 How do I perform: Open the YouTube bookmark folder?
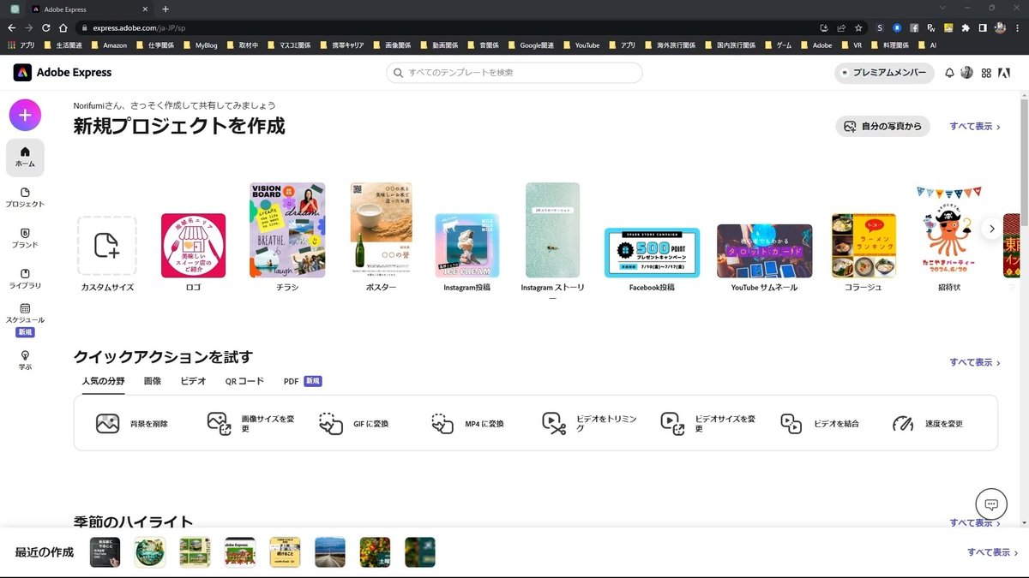[581, 45]
